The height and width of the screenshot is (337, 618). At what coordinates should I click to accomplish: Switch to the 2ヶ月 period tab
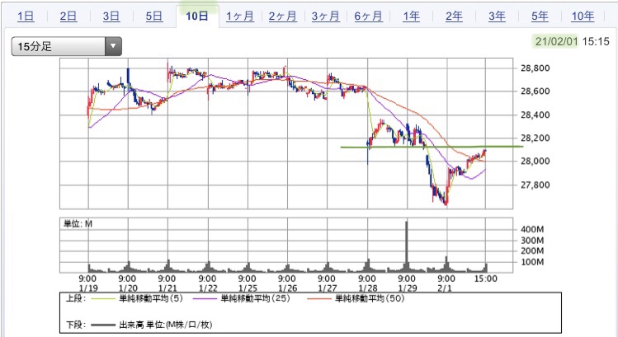click(x=282, y=16)
